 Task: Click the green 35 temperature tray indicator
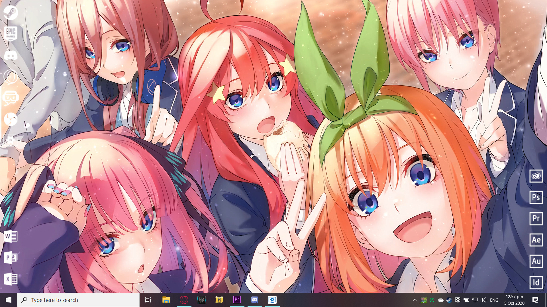click(432, 300)
